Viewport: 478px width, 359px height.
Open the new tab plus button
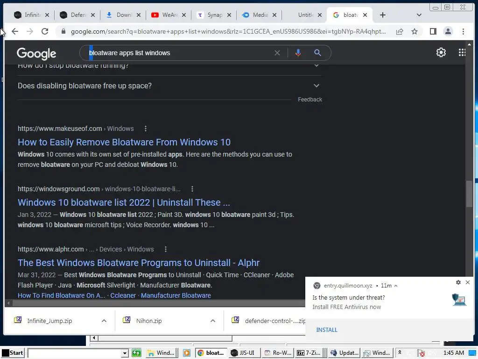click(383, 15)
